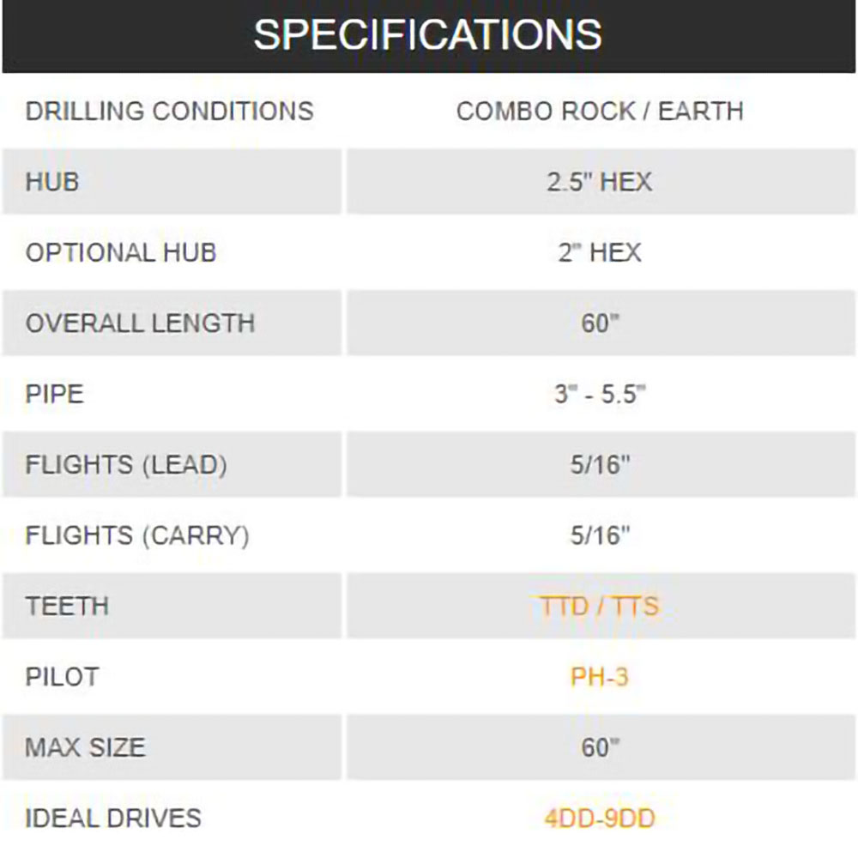The image size is (858, 858).
Task: Select the PILOT row label
Action: [x=62, y=677]
